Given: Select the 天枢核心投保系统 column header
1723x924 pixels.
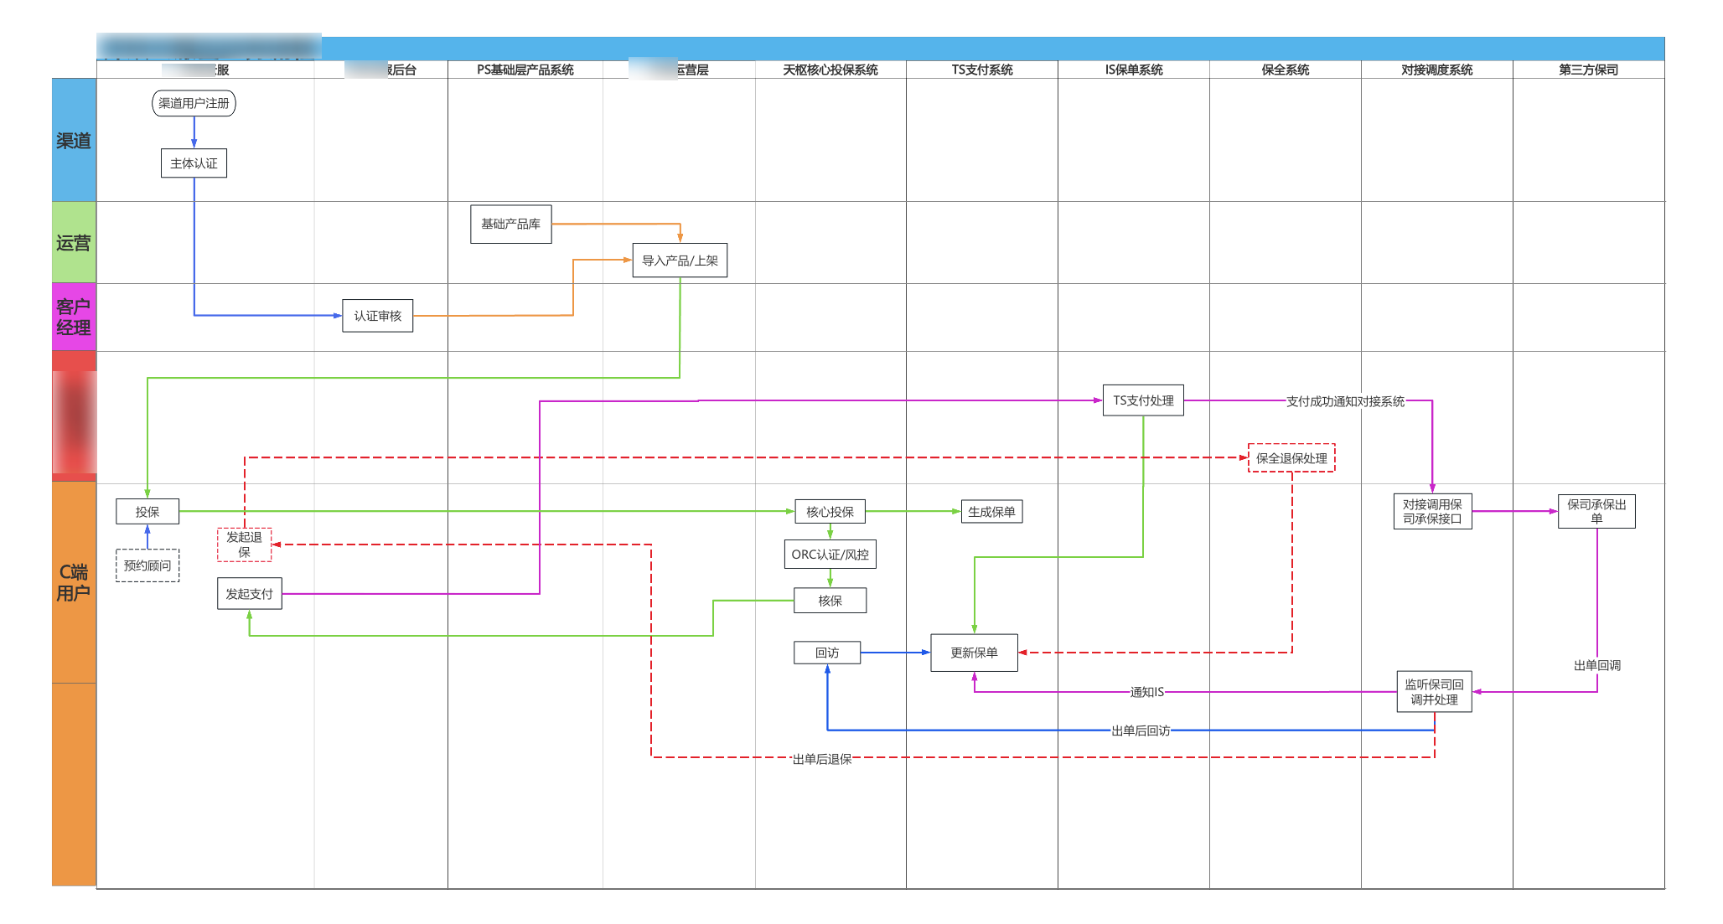Looking at the screenshot, I should point(830,70).
